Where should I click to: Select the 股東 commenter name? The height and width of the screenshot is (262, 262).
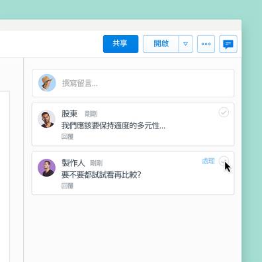tap(69, 114)
